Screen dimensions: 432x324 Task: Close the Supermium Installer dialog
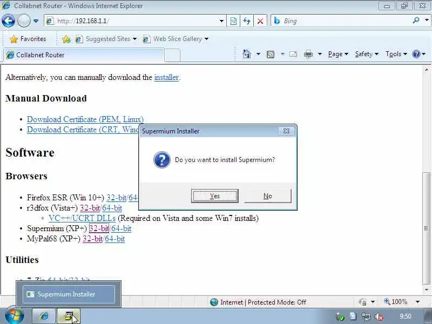pyautogui.click(x=287, y=131)
